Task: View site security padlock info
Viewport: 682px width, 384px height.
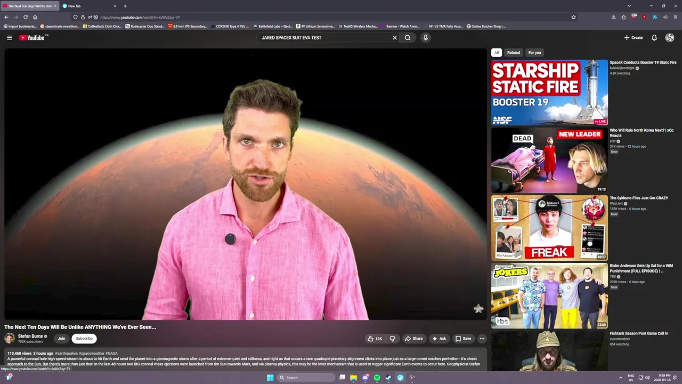Action: point(83,17)
